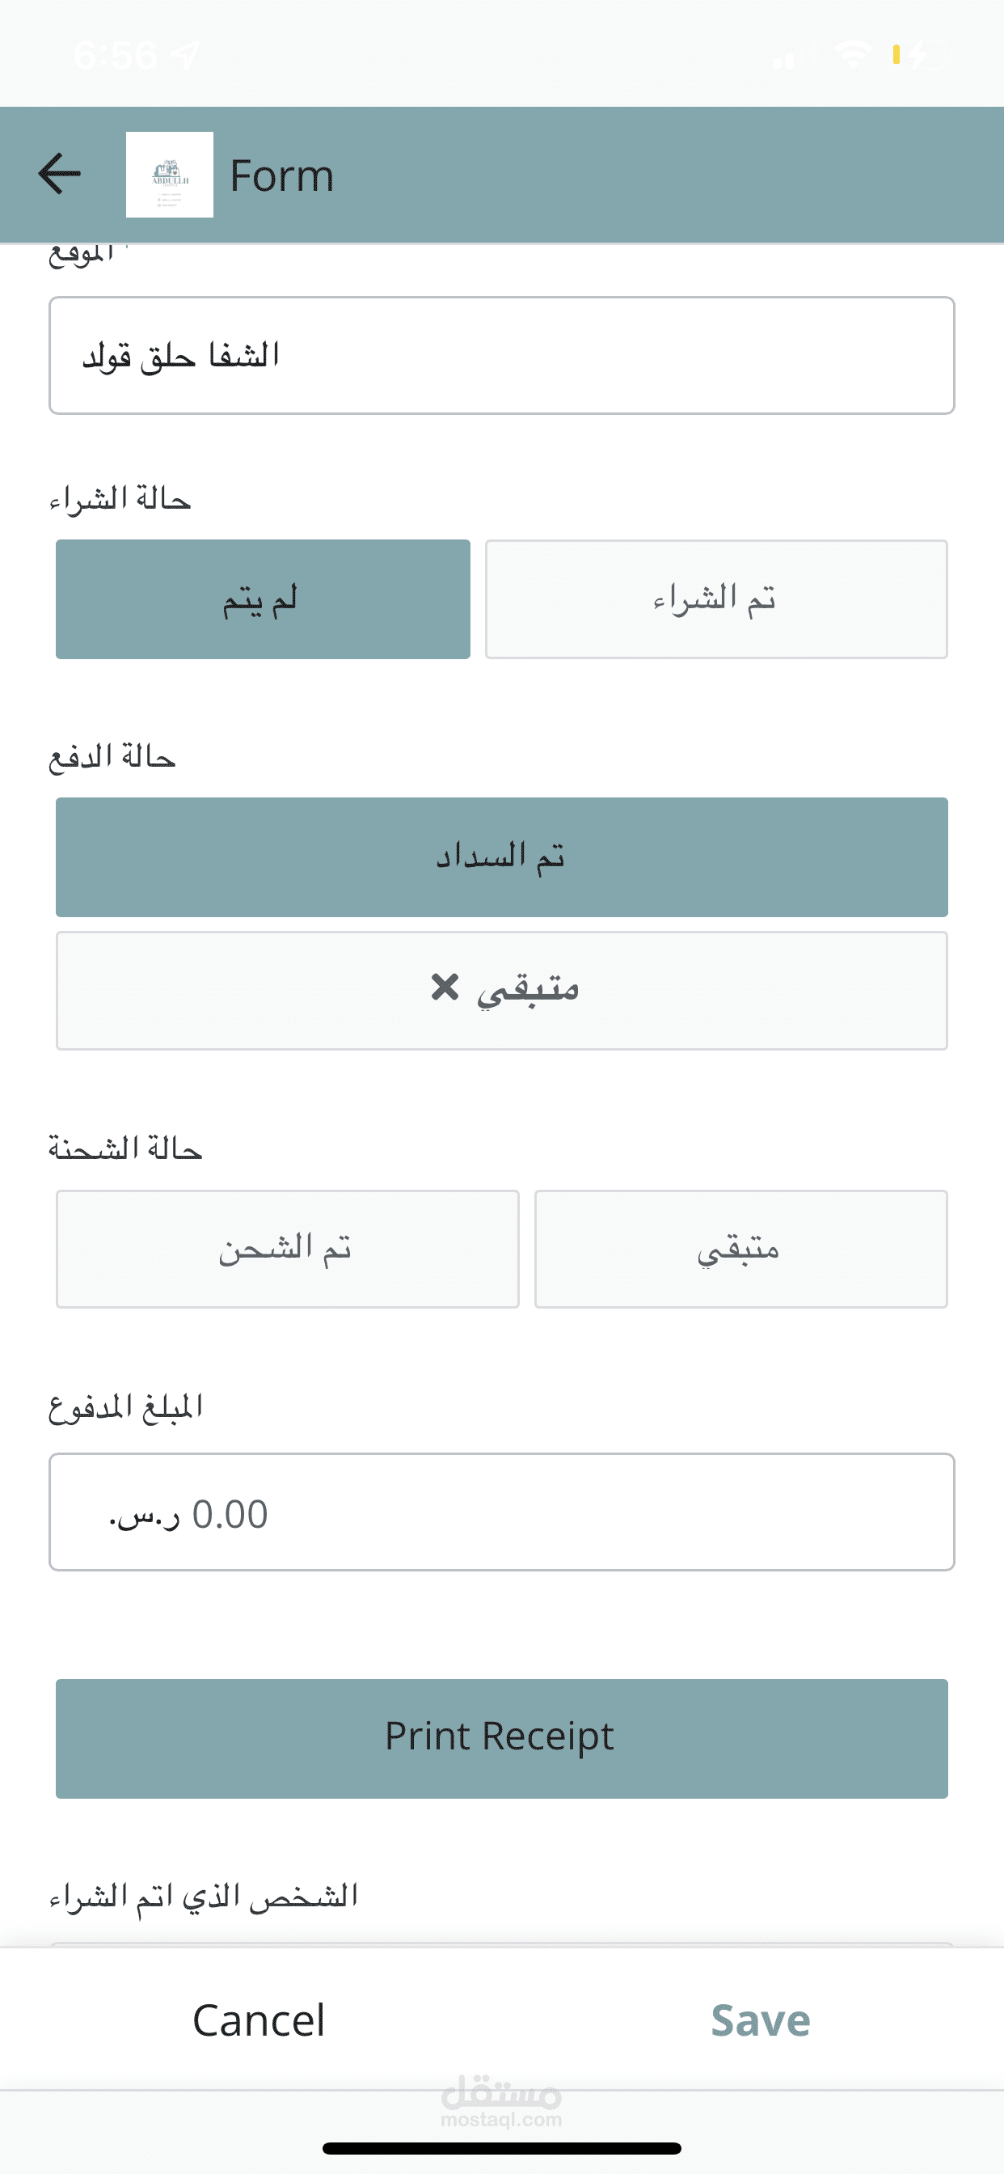Image resolution: width=1004 pixels, height=2174 pixels.
Task: Tap the app logo thumbnail beside Form
Action: click(170, 175)
